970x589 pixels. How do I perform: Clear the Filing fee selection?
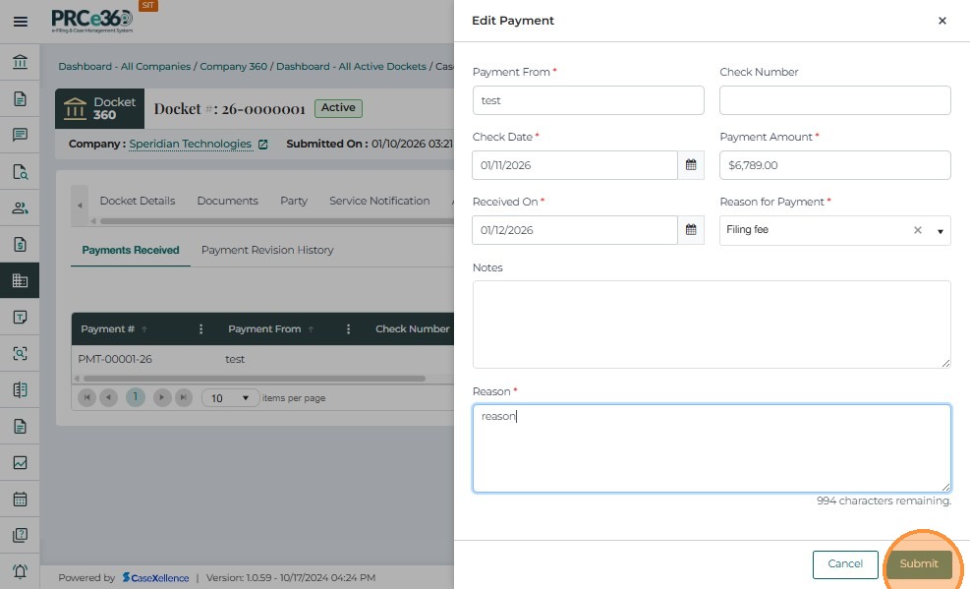point(918,230)
